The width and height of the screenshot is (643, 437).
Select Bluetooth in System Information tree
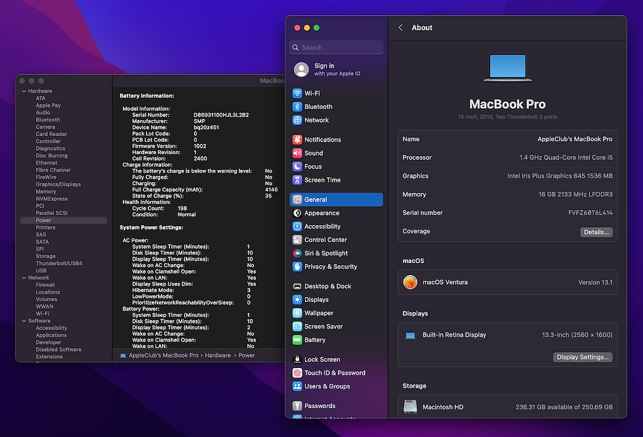48,119
